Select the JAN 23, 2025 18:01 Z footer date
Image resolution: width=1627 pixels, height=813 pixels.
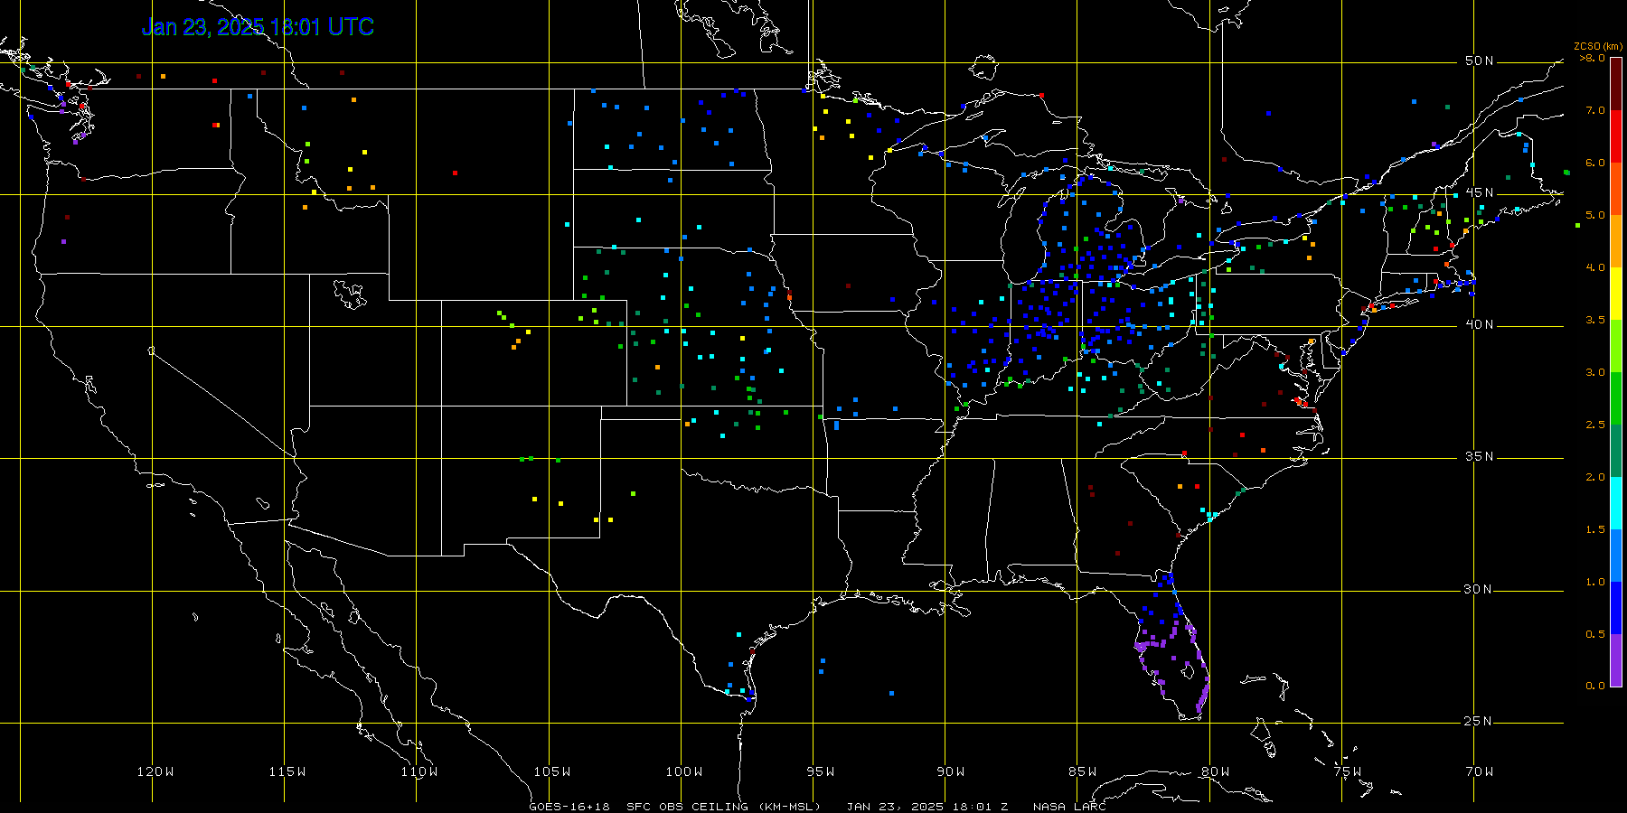tap(927, 807)
